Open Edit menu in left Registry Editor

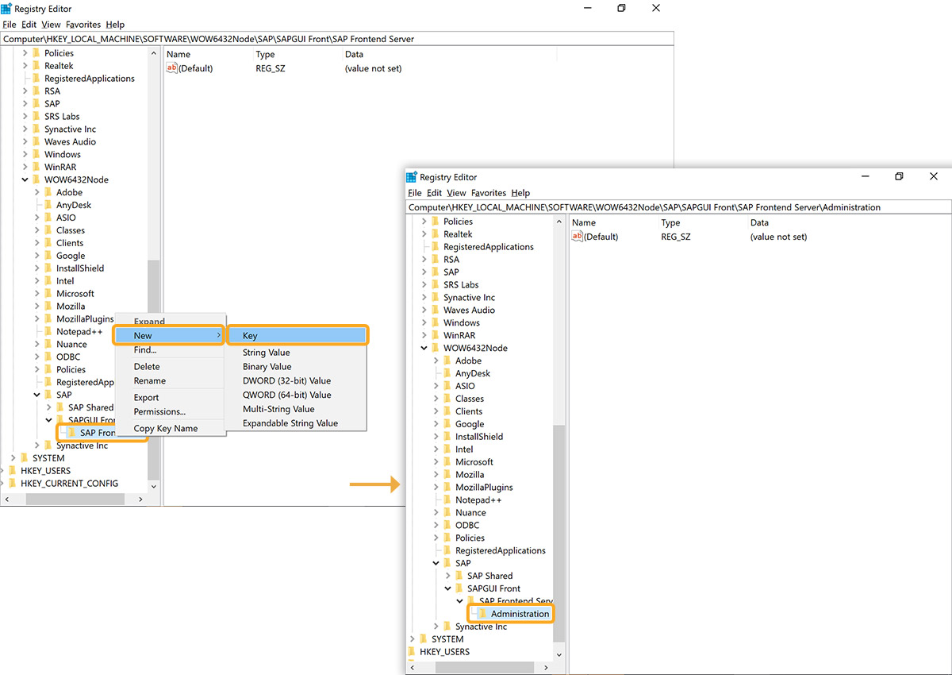point(29,25)
